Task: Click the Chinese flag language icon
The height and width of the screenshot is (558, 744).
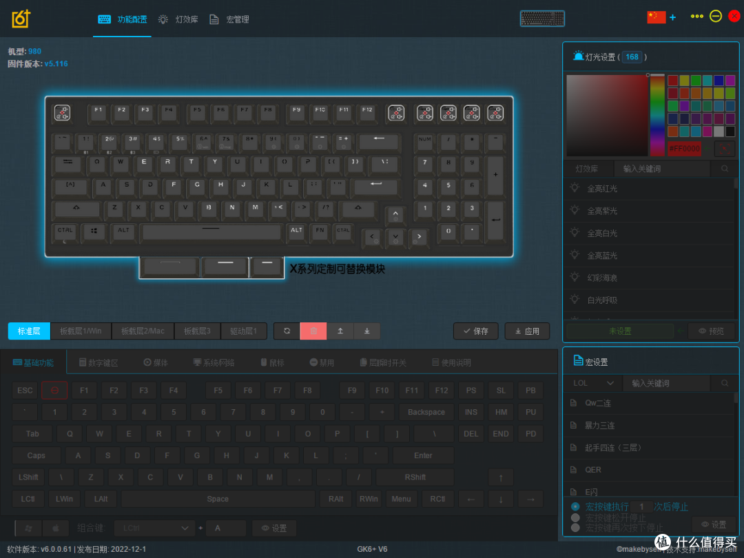Action: [657, 17]
